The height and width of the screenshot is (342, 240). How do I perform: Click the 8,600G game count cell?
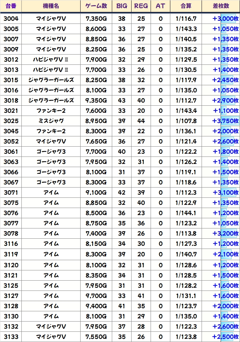tap(96, 29)
